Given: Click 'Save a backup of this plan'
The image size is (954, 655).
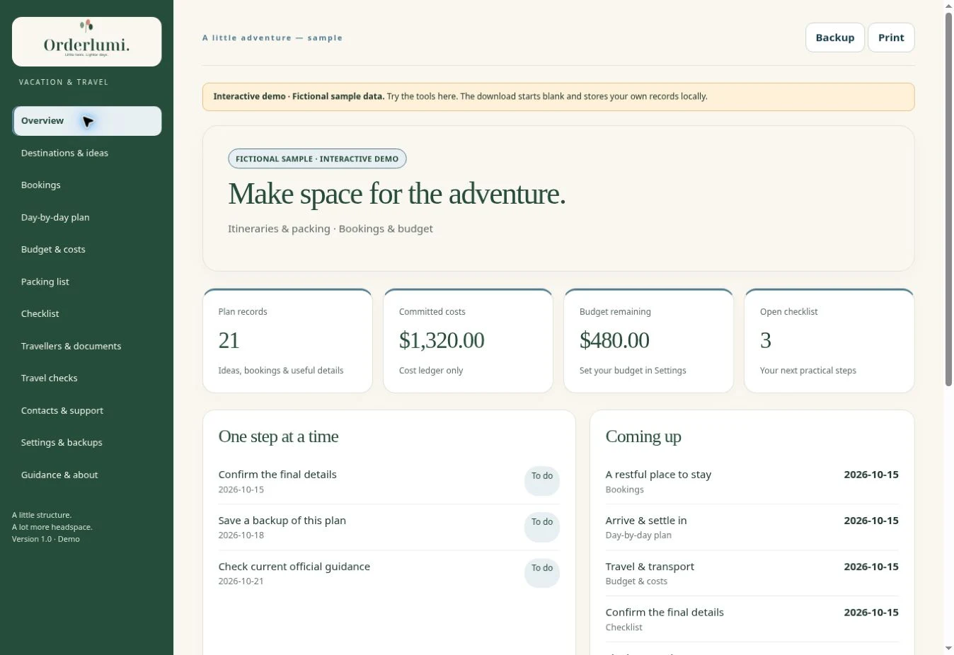Looking at the screenshot, I should (x=282, y=521).
